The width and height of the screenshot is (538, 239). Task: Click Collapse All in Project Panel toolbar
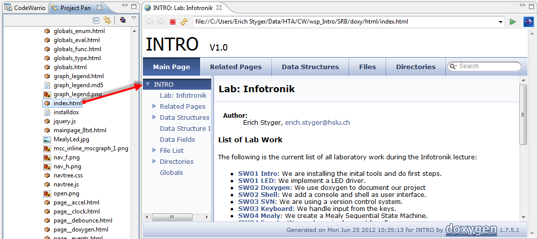click(96, 20)
